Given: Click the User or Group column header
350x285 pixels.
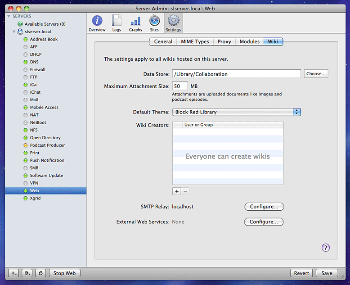Looking at the screenshot, I should [x=233, y=125].
